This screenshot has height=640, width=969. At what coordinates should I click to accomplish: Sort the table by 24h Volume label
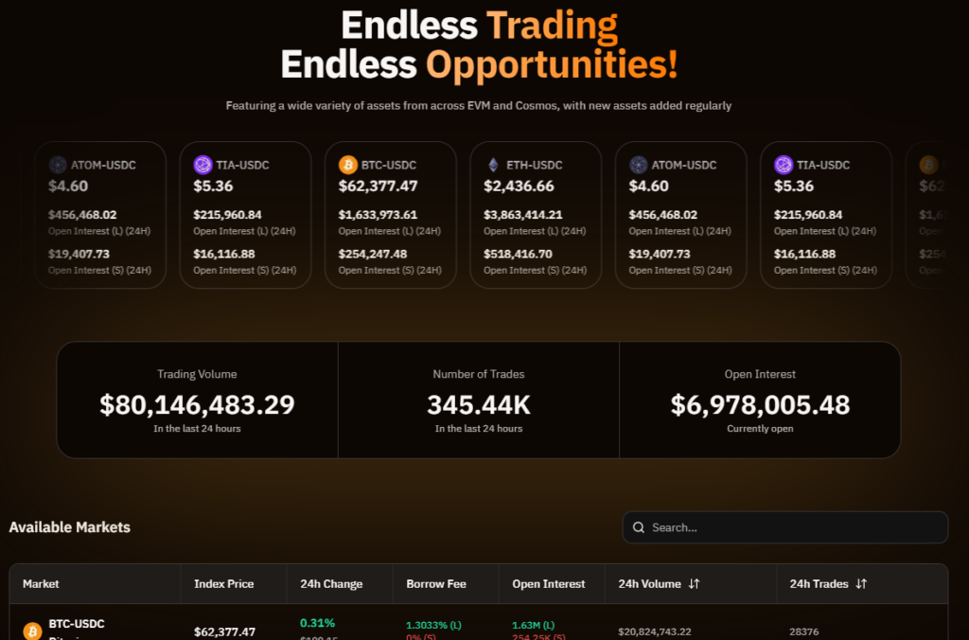point(649,584)
